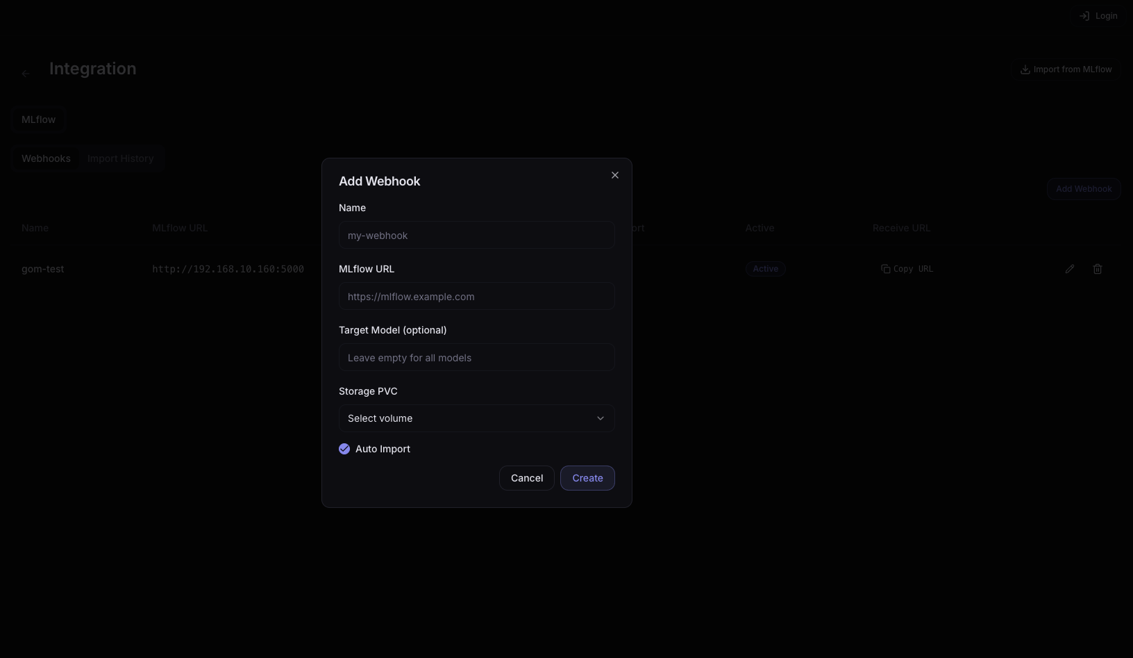Click the Active column header

[x=759, y=228]
